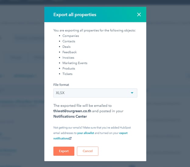
Task: Click Invoices in the objects list
Action: 68,58
